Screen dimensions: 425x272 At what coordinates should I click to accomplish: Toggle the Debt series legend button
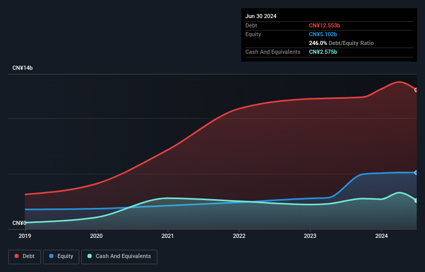(x=24, y=256)
